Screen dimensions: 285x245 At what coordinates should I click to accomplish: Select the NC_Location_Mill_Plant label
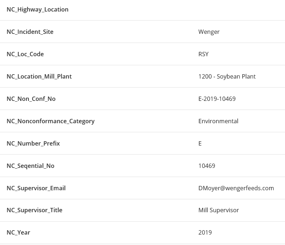(x=39, y=76)
